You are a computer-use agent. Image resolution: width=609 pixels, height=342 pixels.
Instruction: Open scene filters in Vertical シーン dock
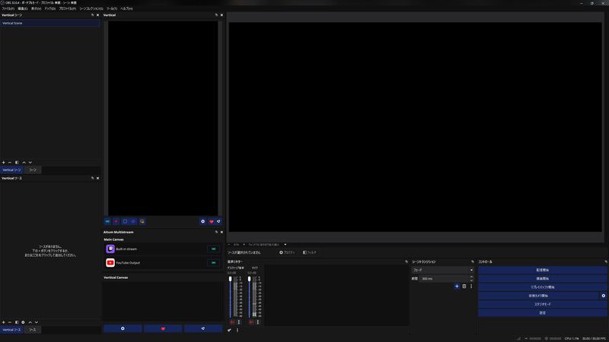click(17, 163)
